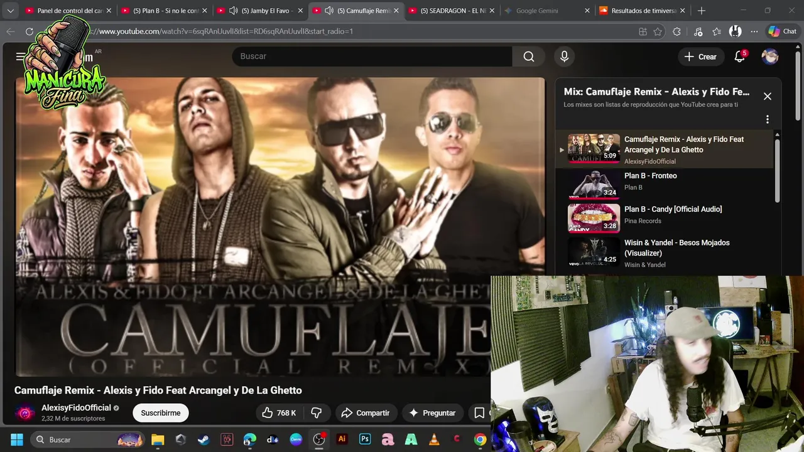Open the YouTube account avatar menu
Image resolution: width=804 pixels, height=452 pixels.
point(770,56)
